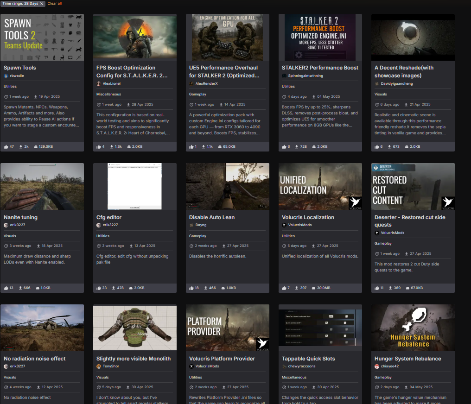Click chiayee42 author avatar icon
The width and height of the screenshot is (471, 404).
[x=377, y=366]
